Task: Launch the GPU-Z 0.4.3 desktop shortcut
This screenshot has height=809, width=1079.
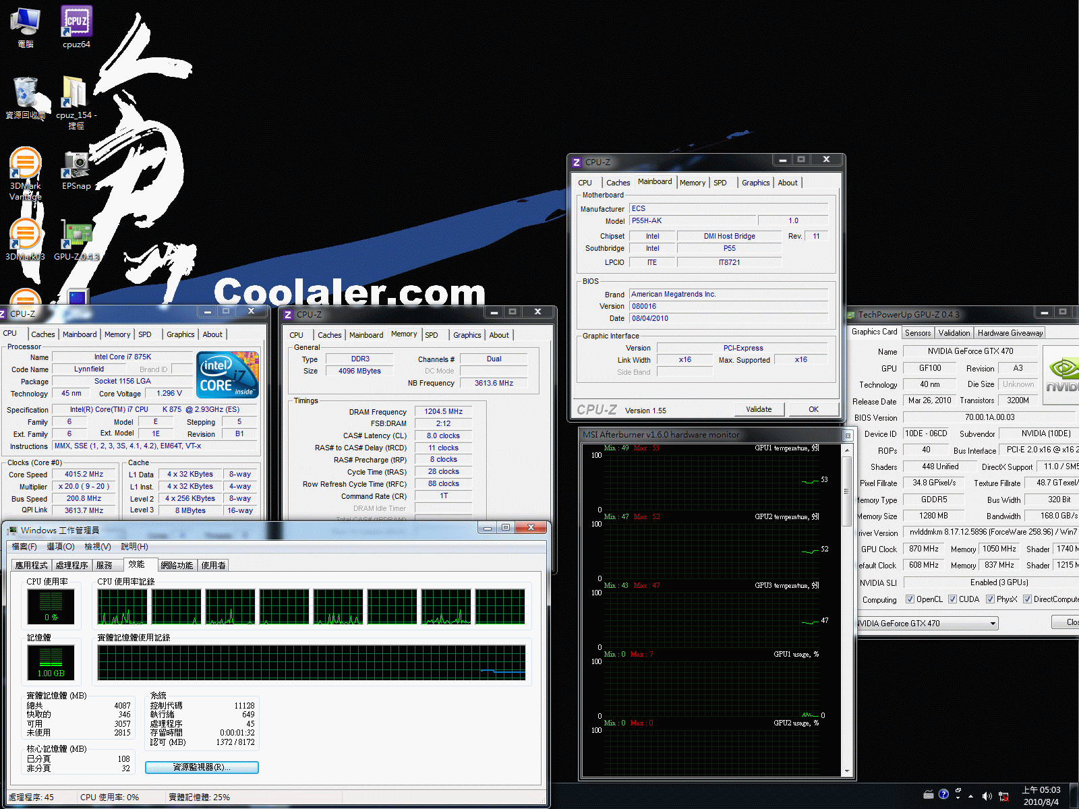Action: click(76, 240)
